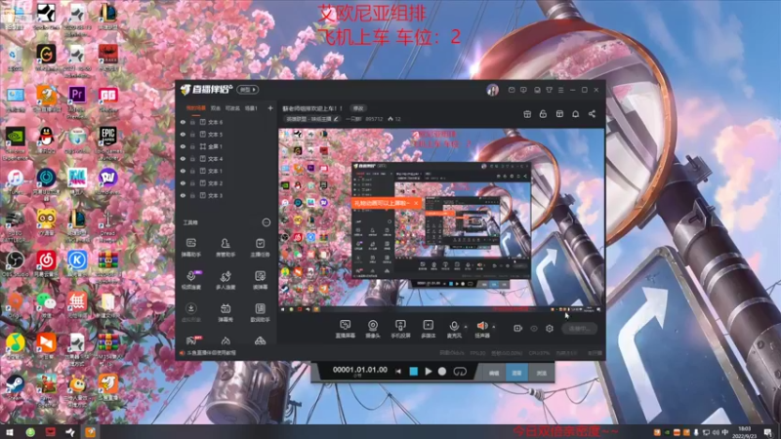Click the download-arrow tool icon left of 弹幕秀
Viewport: 781px width, 439px height.
pos(190,312)
